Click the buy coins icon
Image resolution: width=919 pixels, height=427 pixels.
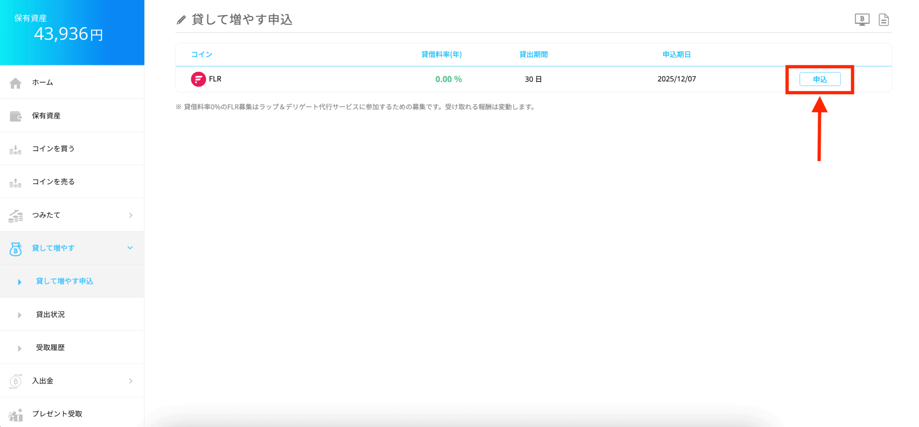click(x=15, y=150)
